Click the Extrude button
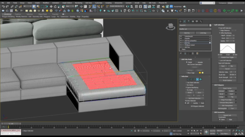Viewport: 245px width, 137px height. click(x=221, y=91)
